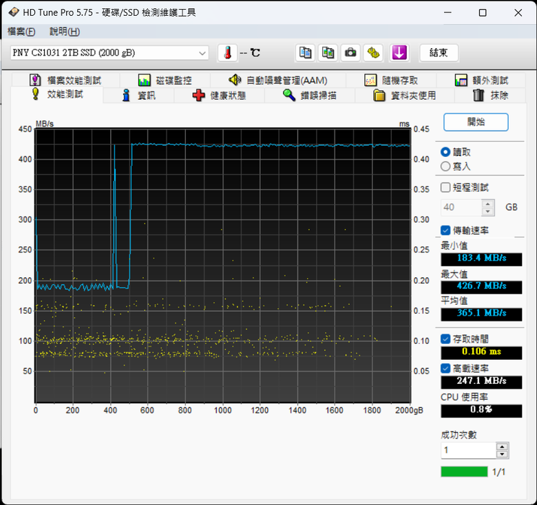This screenshot has height=505, width=537.
Task: Switch to the 資訊 tab
Action: [x=138, y=96]
